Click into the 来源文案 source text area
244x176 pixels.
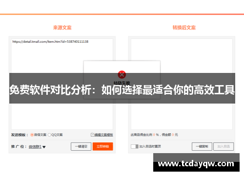(x=62, y=84)
